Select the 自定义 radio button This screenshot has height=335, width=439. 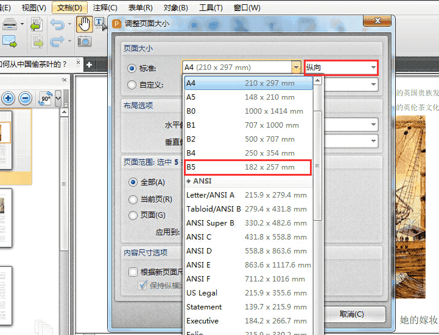[132, 85]
